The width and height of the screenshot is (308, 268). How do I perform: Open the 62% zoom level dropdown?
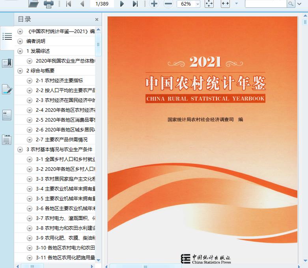pyautogui.click(x=198, y=4)
